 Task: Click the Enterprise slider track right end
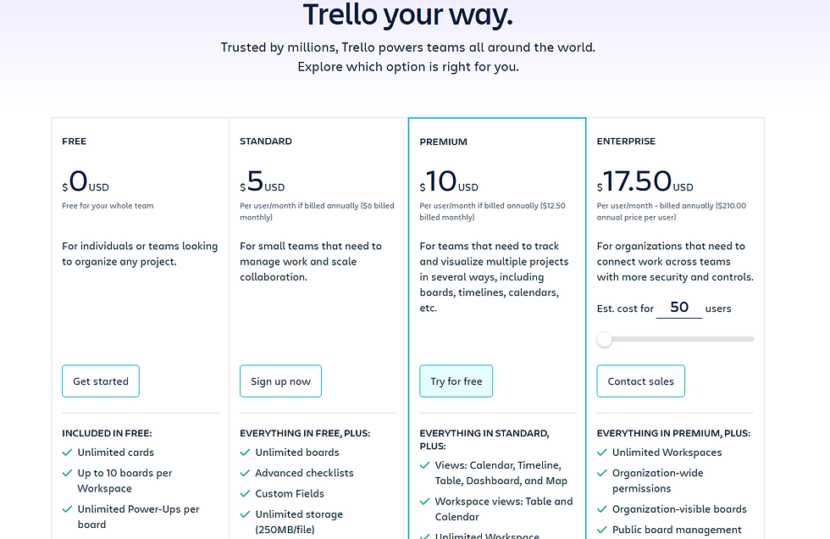click(x=750, y=339)
